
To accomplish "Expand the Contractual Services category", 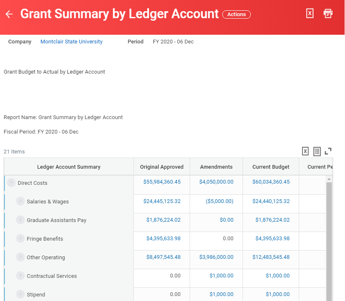I will tap(20, 276).
